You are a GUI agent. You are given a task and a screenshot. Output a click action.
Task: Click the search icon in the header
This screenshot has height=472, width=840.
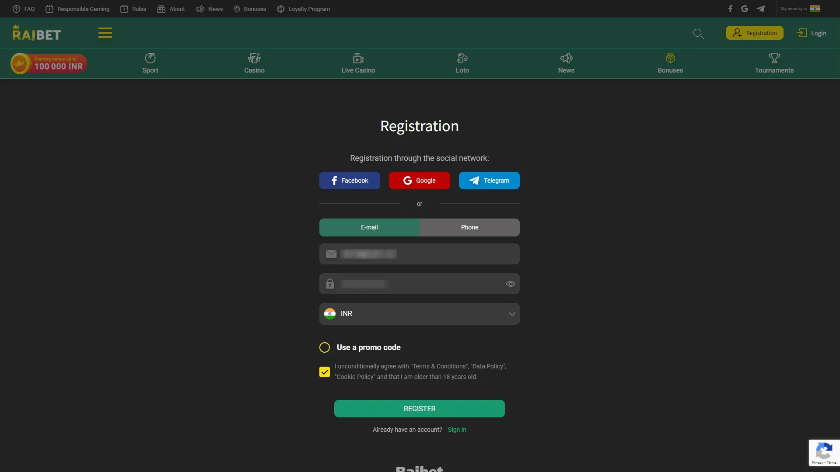[698, 32]
